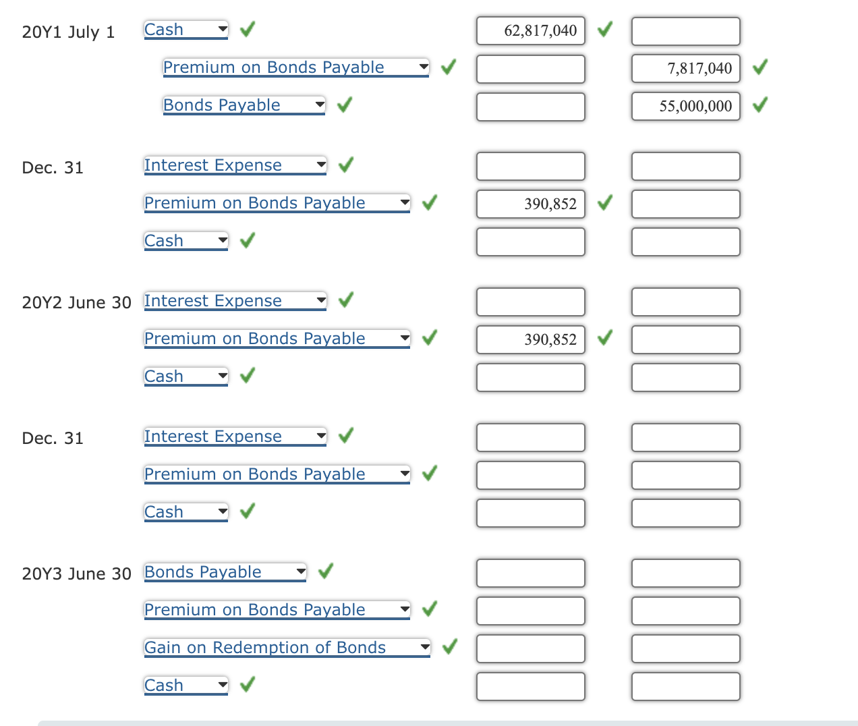
Task: Click the checkmark next to Gain on Redemption of Bonds
Action: [x=449, y=646]
